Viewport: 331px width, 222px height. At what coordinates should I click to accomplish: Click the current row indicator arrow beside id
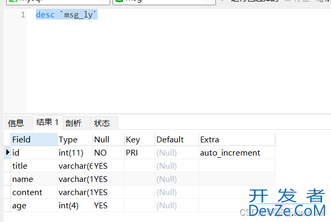pyautogui.click(x=7, y=152)
